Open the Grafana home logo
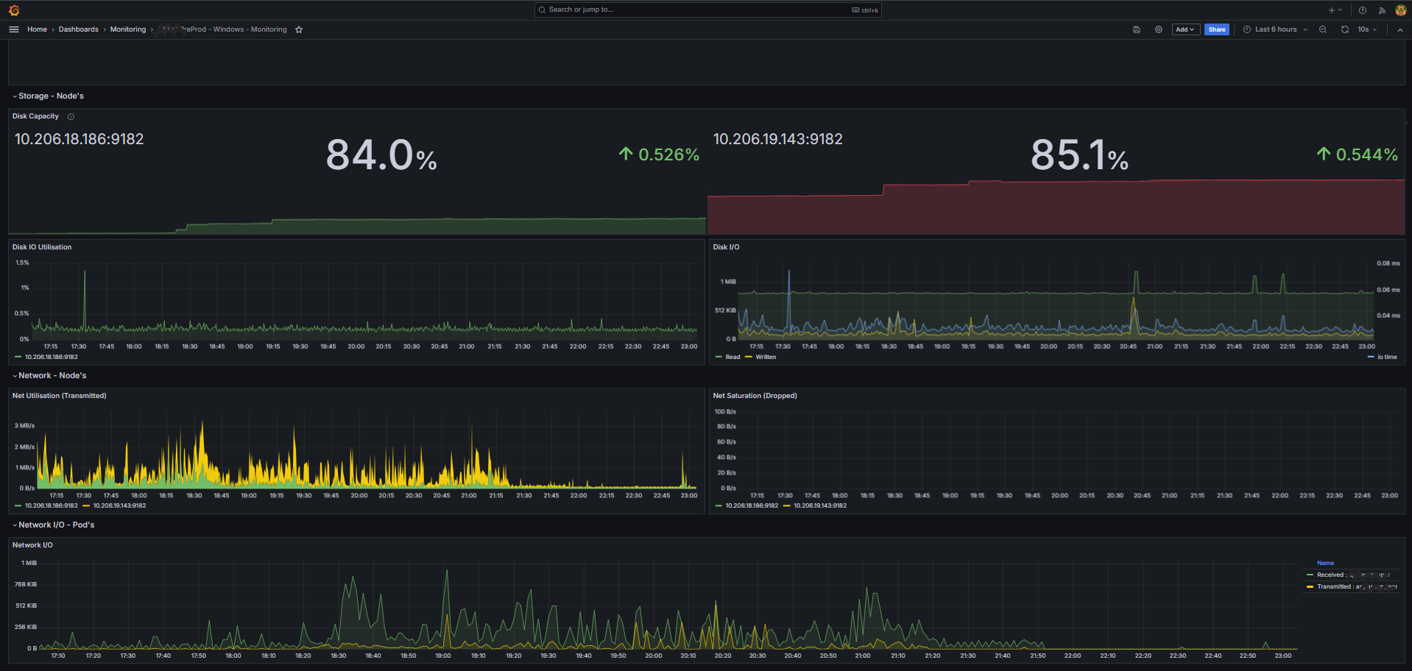 (14, 10)
